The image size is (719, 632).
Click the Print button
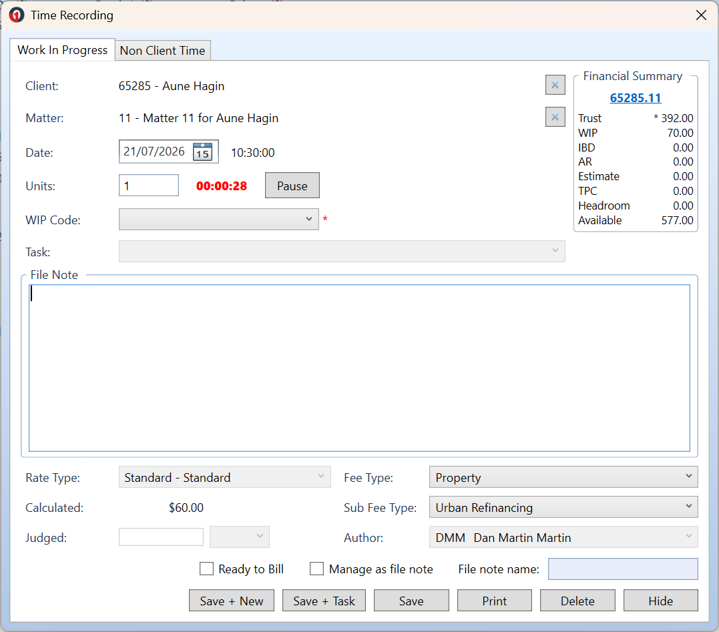(494, 601)
